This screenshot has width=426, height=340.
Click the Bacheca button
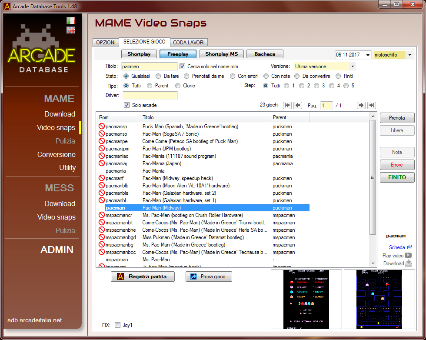pyautogui.click(x=265, y=54)
